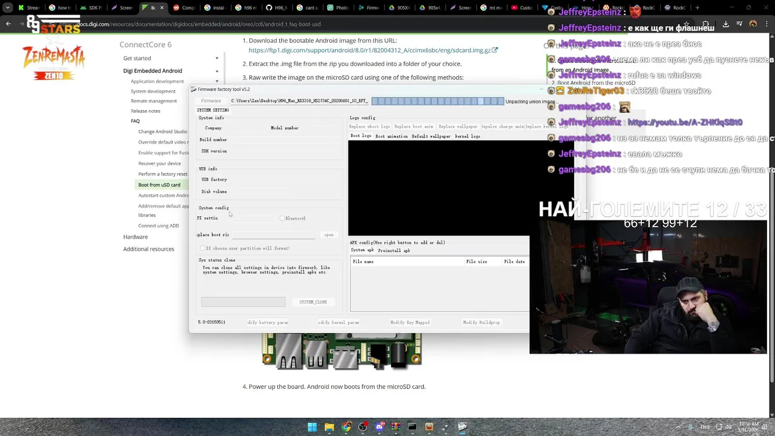
Task: Open Recover your device FAQ entry
Action: (x=159, y=163)
